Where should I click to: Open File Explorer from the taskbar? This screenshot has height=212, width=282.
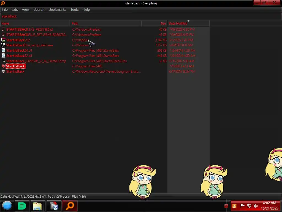coord(37,206)
